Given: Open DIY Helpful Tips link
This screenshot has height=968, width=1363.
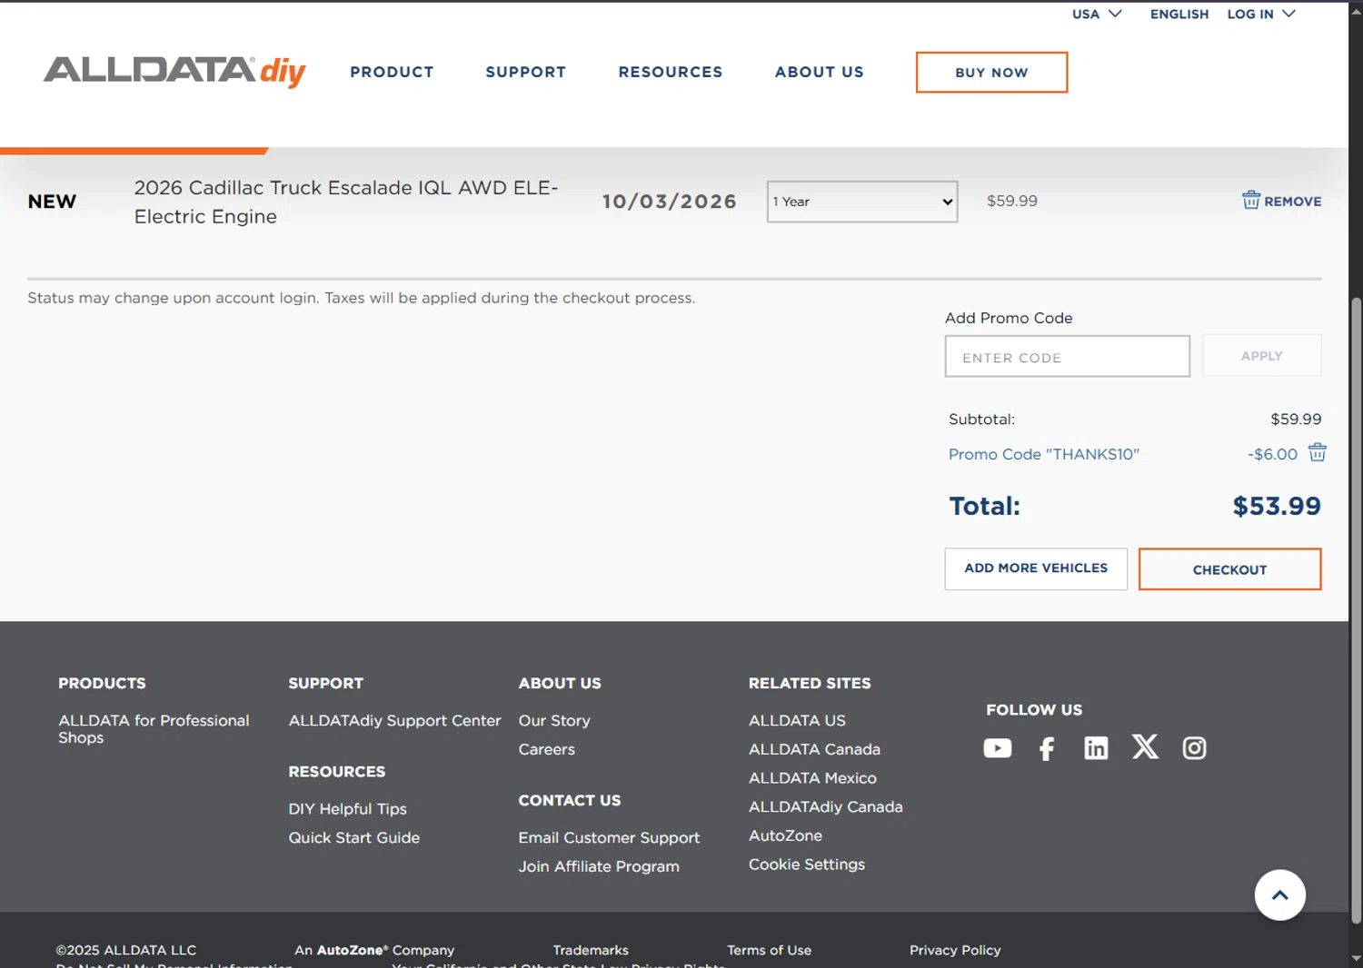Looking at the screenshot, I should [347, 808].
